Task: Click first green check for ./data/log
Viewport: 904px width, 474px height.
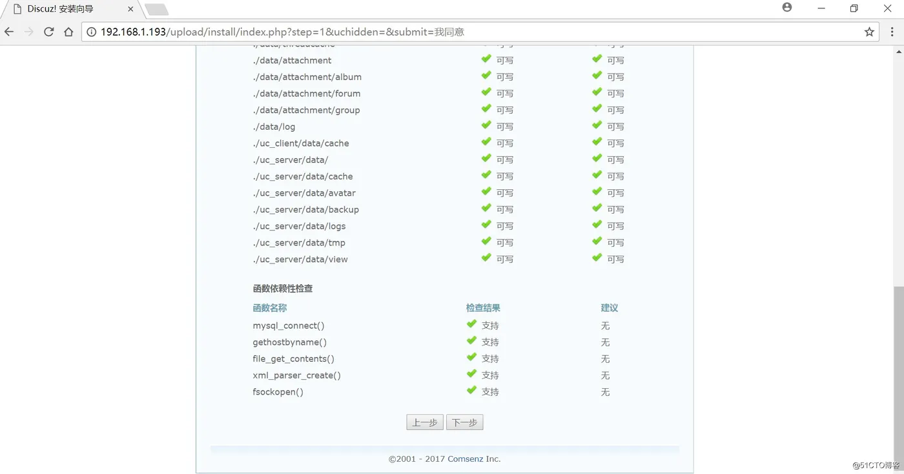Action: 486,125
